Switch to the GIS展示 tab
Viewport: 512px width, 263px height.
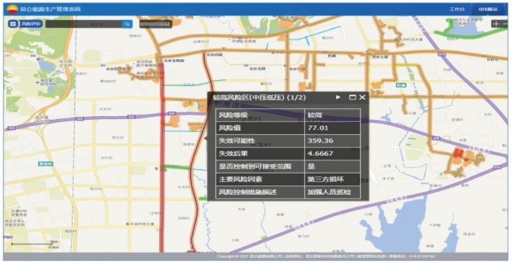coord(488,9)
